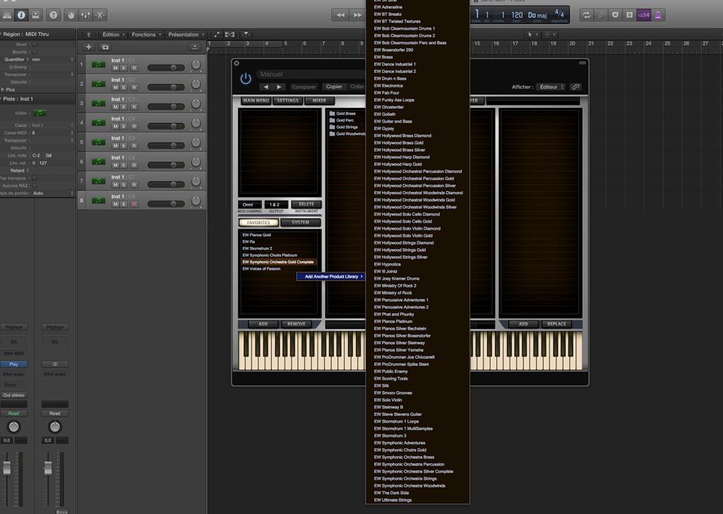This screenshot has height=514, width=723.
Task: Click the plugin link chain icon
Action: click(575, 87)
